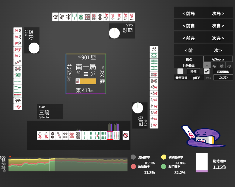Click the 南 tile in top player's hand

coord(62,17)
